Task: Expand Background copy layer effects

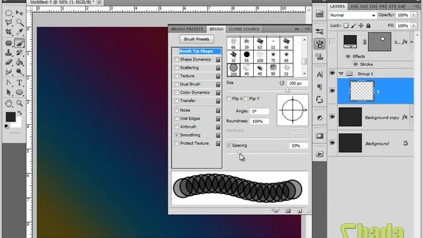Action: pyautogui.click(x=411, y=117)
